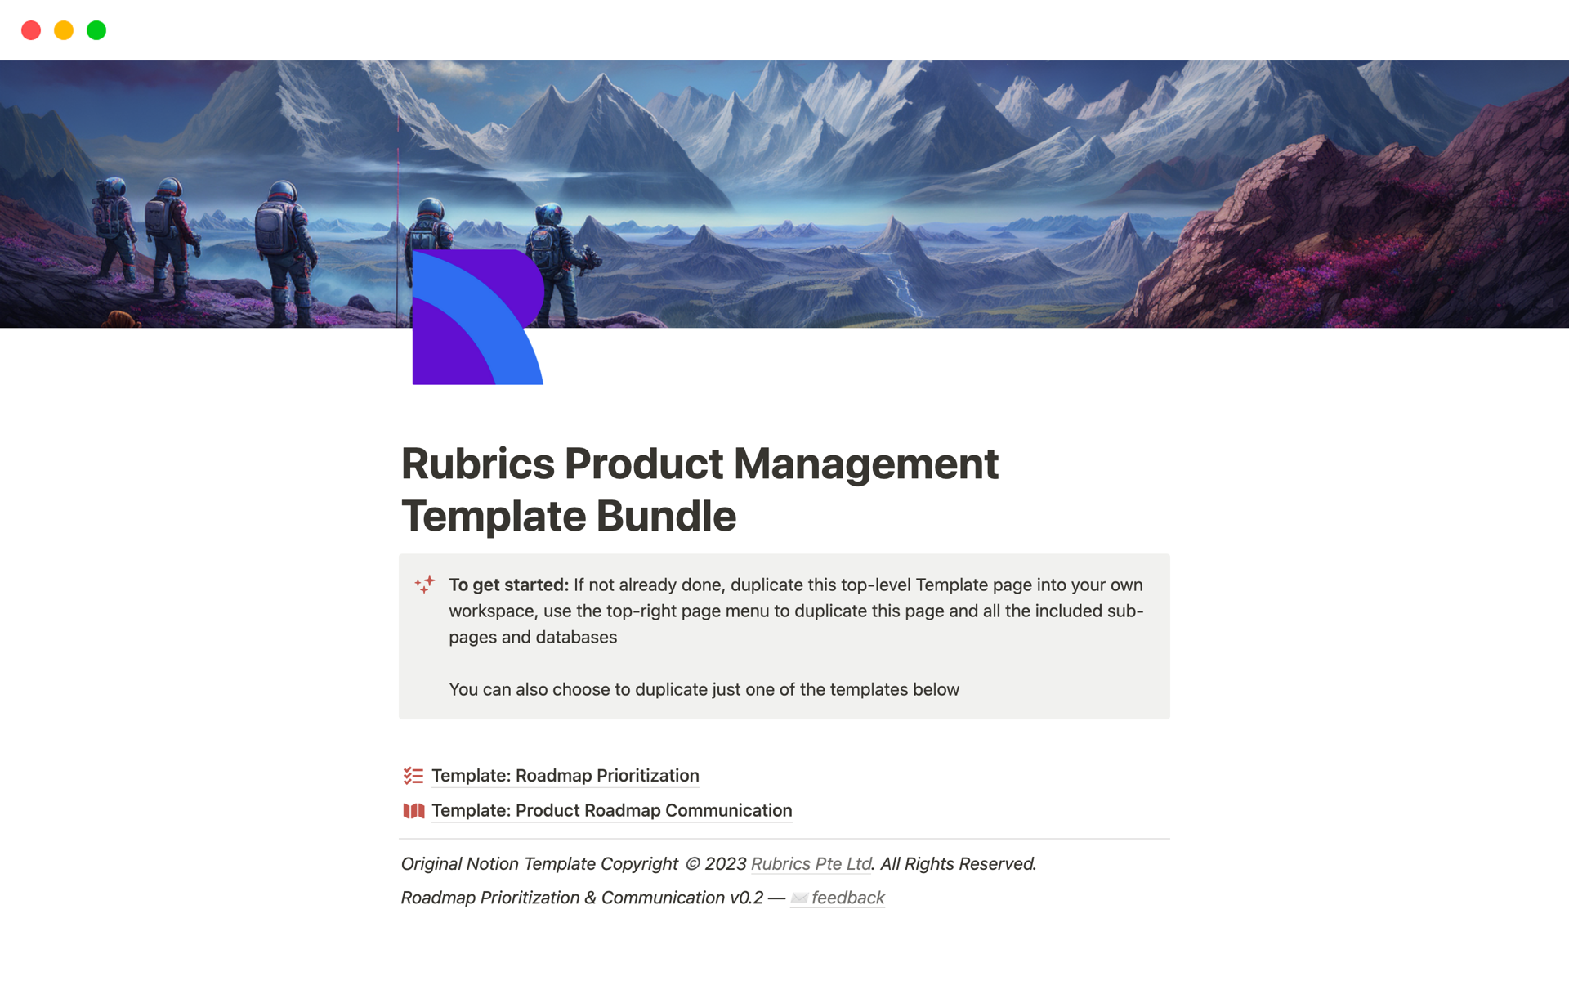Close the window with the red button
This screenshot has width=1569, height=981.
(31, 29)
